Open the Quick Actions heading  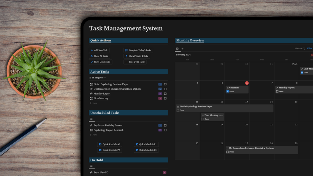pyautogui.click(x=101, y=40)
